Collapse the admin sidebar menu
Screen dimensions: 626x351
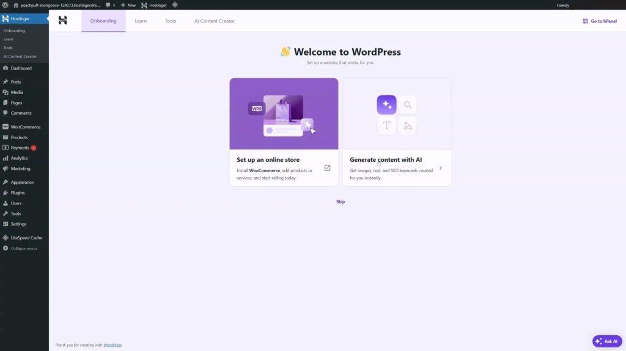pos(23,248)
